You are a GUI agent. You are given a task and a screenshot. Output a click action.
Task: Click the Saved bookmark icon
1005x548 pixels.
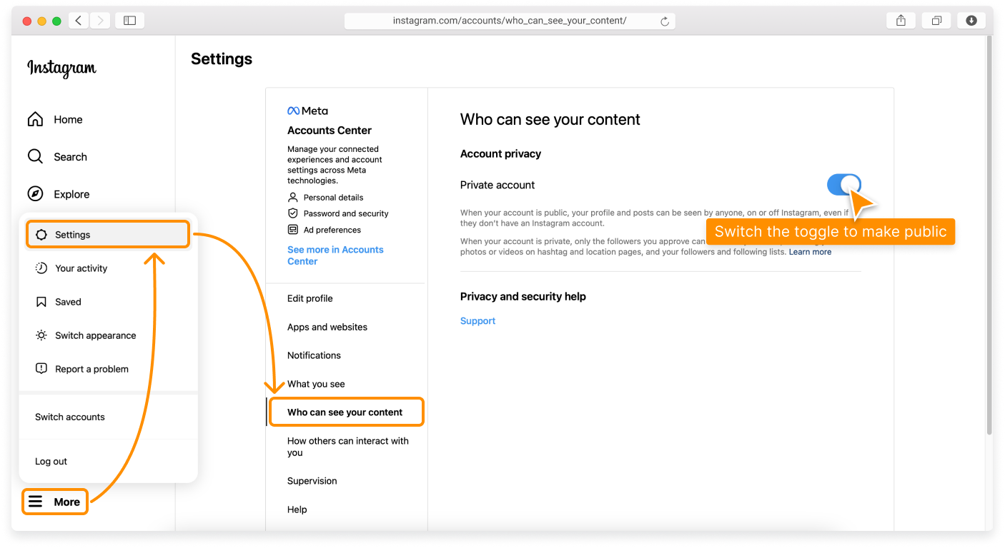[x=41, y=301]
